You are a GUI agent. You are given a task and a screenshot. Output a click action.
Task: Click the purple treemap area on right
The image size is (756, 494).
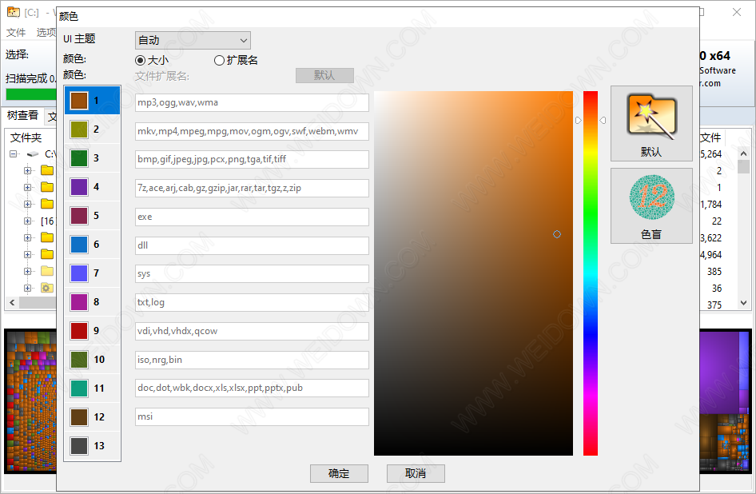pyautogui.click(x=720, y=372)
